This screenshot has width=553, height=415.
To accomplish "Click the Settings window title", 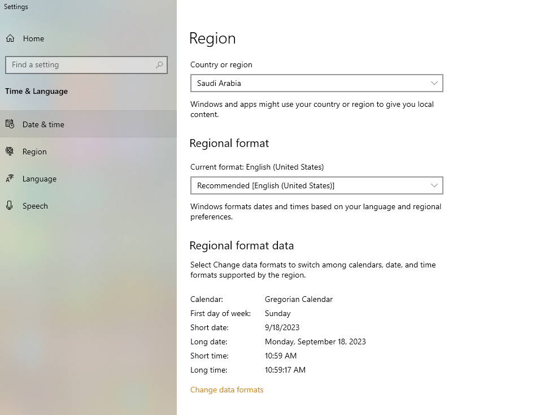I will pos(16,7).
